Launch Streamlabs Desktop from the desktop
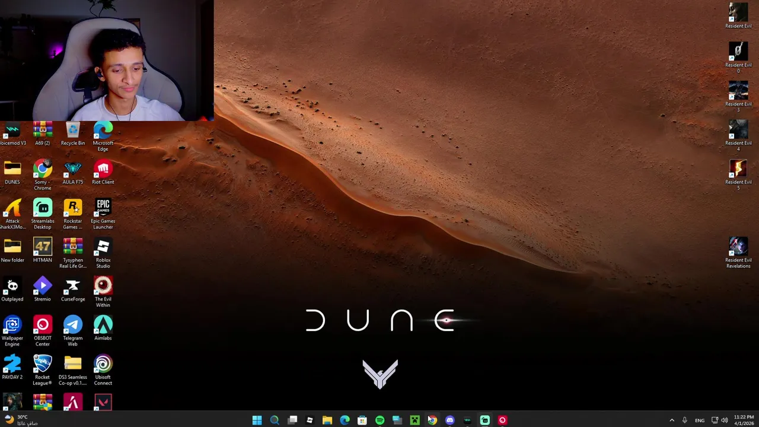 43,215
